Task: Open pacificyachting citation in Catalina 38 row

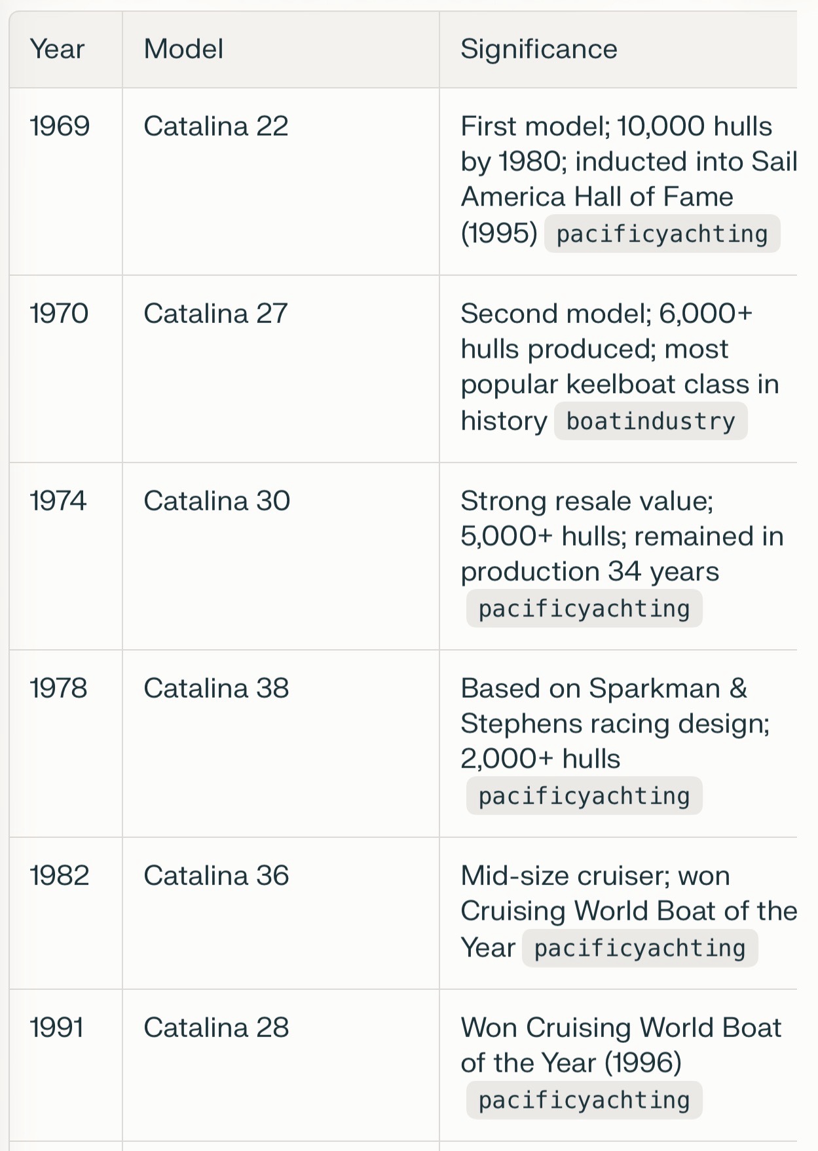Action: [584, 796]
